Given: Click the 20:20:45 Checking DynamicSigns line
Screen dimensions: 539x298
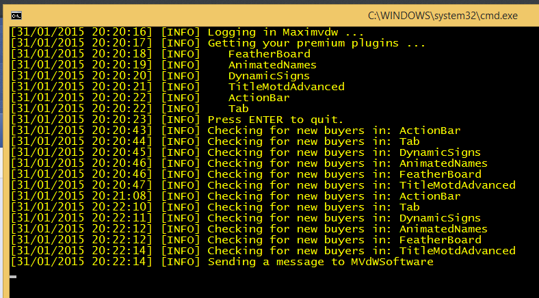Looking at the screenshot, I should click(246, 153).
